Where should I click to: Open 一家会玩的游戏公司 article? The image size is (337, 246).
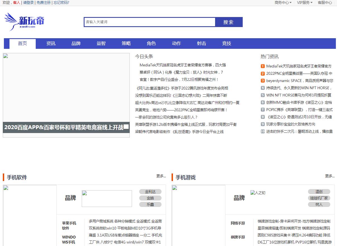pos(167,117)
